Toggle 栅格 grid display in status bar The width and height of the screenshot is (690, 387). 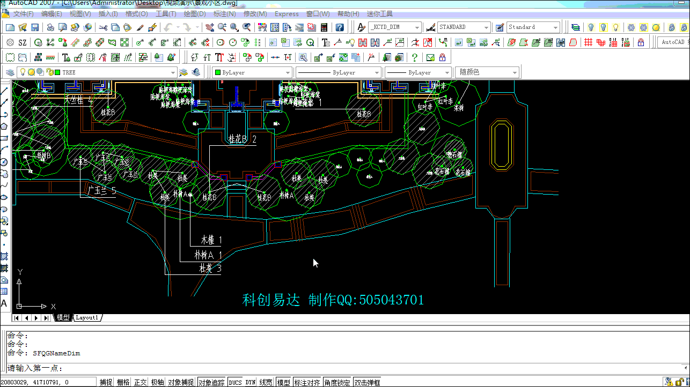point(123,382)
